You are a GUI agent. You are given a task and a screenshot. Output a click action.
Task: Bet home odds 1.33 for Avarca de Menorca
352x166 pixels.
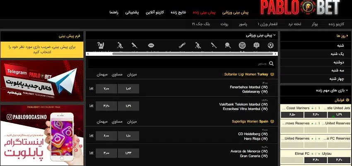pos(128,153)
